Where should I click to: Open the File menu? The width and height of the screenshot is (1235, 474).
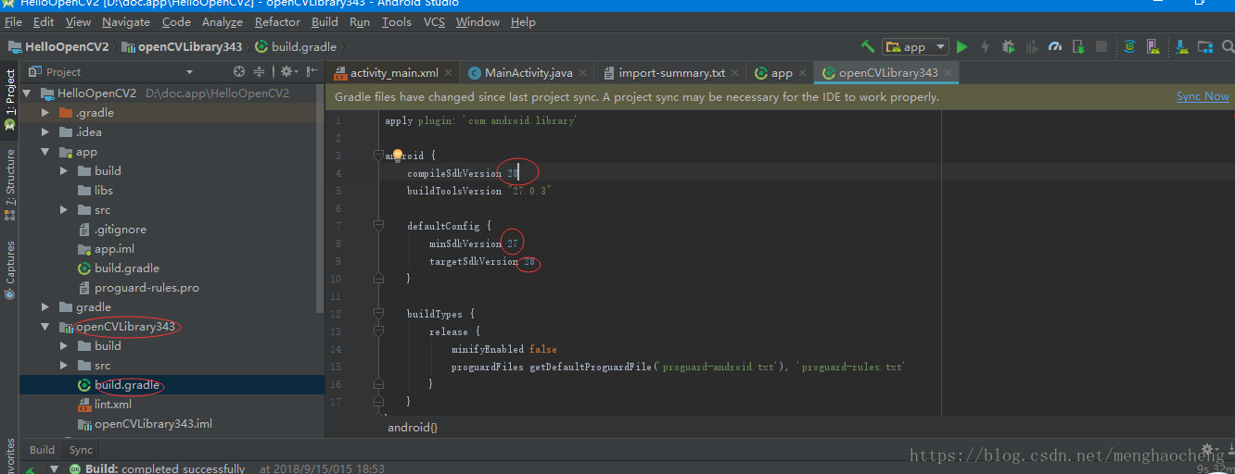click(x=13, y=21)
